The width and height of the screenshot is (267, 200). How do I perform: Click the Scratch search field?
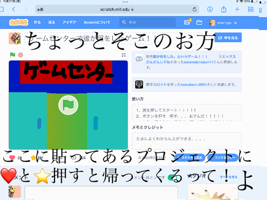(147, 22)
